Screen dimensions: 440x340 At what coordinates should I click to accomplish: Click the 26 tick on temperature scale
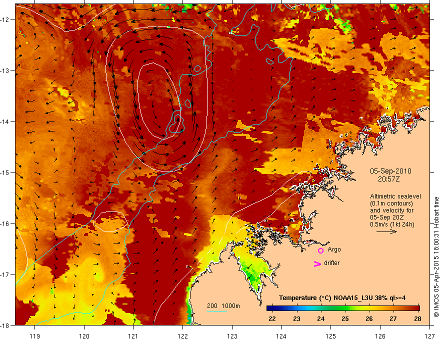[x=369, y=318]
